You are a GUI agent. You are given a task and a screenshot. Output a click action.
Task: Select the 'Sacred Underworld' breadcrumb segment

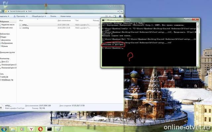click(18, 11)
